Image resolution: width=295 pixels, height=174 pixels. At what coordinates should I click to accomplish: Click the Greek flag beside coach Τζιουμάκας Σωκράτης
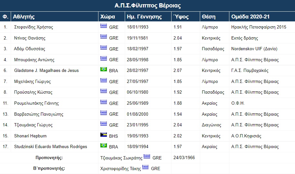147,156
